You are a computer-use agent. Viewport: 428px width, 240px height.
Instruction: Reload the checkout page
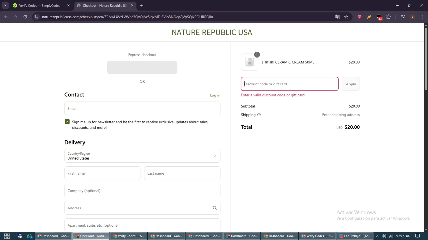25,17
